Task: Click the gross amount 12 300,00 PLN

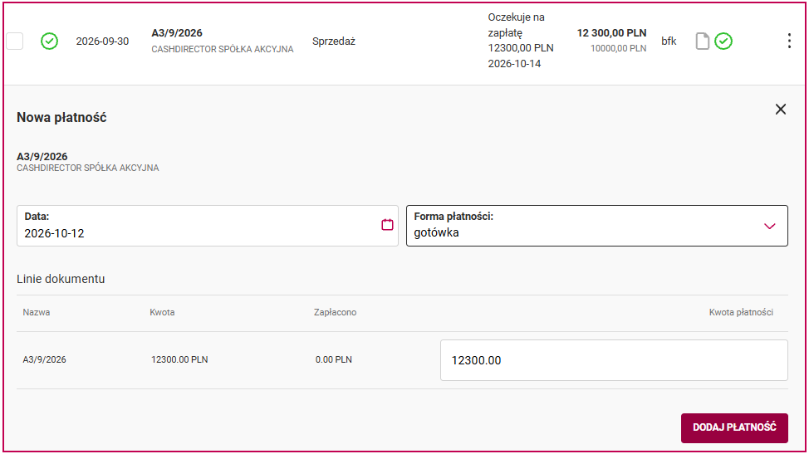Action: pos(611,33)
